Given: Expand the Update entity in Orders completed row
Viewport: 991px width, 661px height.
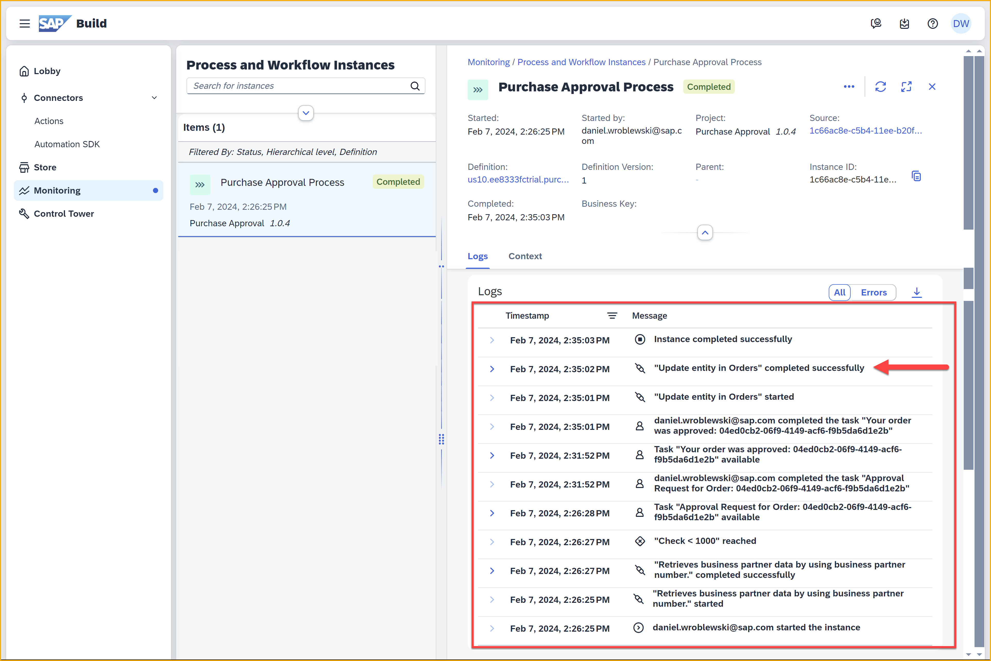Looking at the screenshot, I should (492, 369).
